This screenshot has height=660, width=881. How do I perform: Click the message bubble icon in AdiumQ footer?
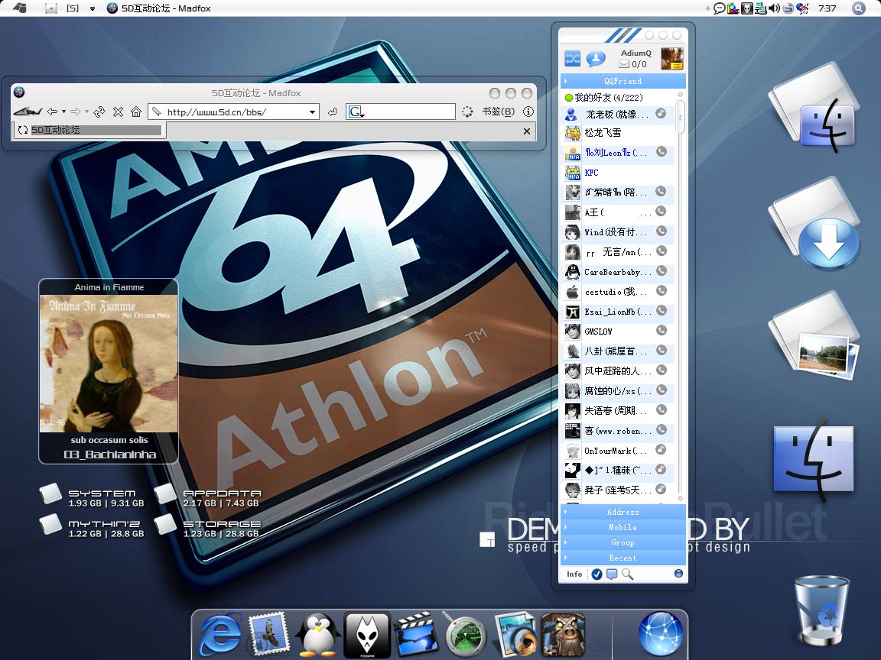click(612, 574)
